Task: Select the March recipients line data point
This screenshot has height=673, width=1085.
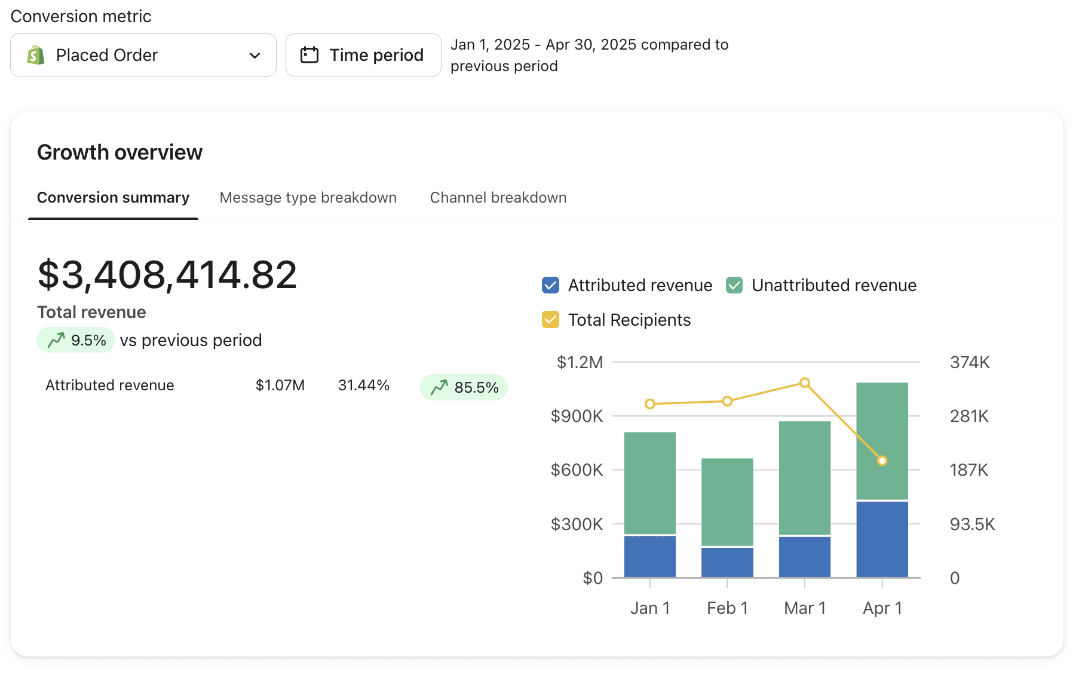Action: coord(805,383)
